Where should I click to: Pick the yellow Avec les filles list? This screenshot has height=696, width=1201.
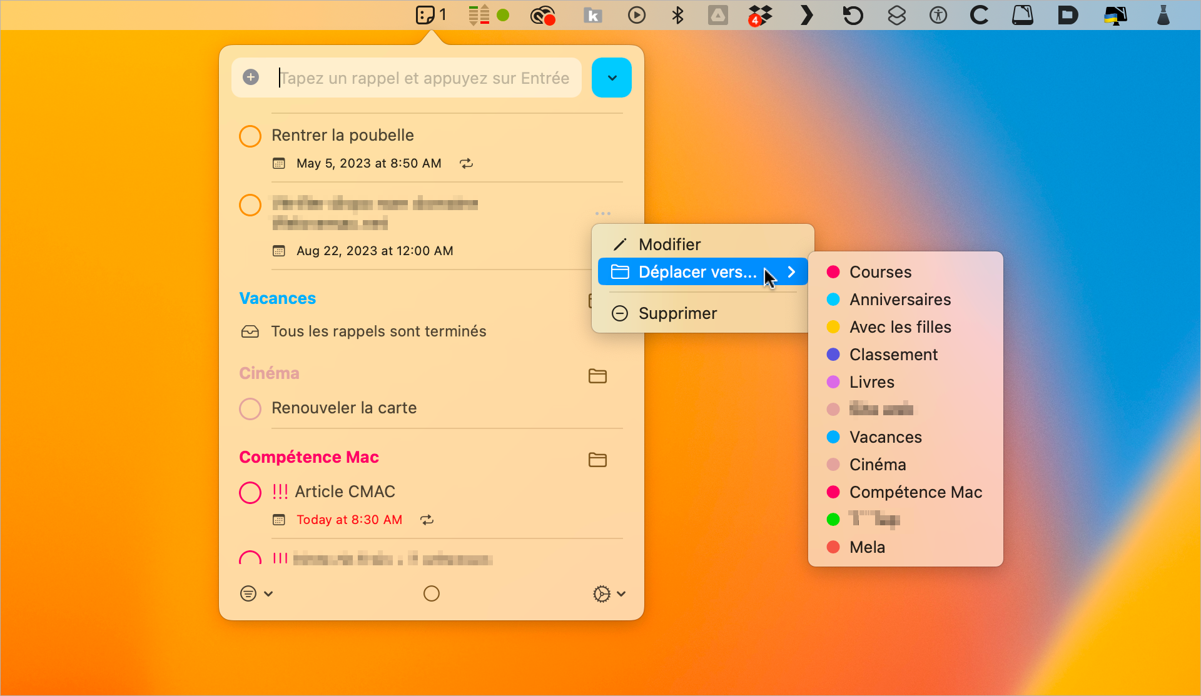pyautogui.click(x=899, y=327)
